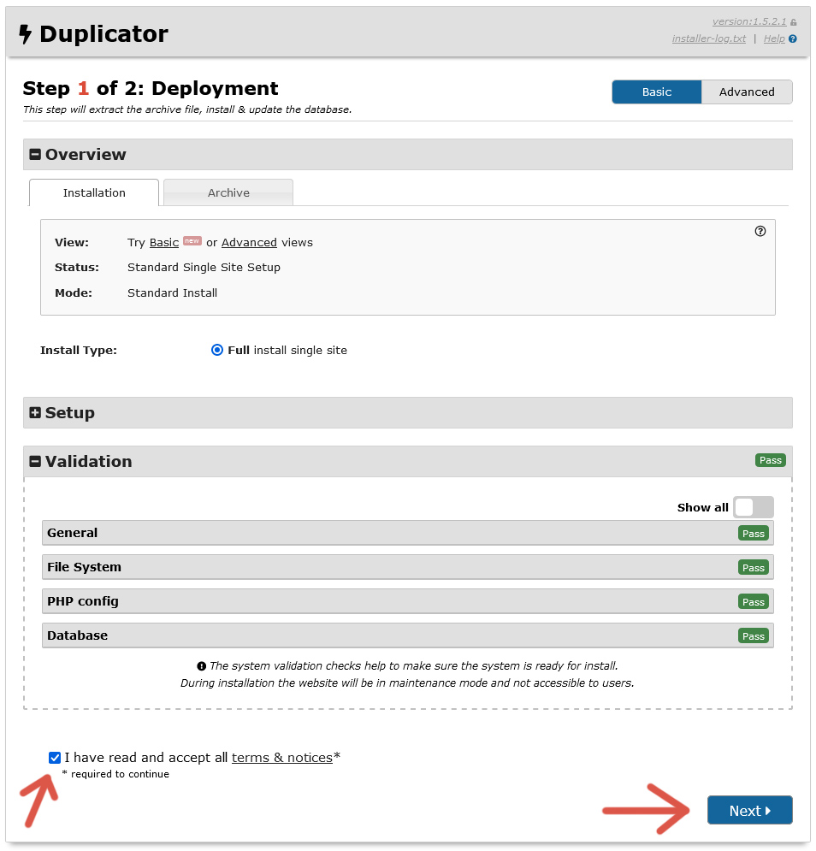This screenshot has height=851, width=816.
Task: Click the 'Install Type:' label
Action: (79, 351)
